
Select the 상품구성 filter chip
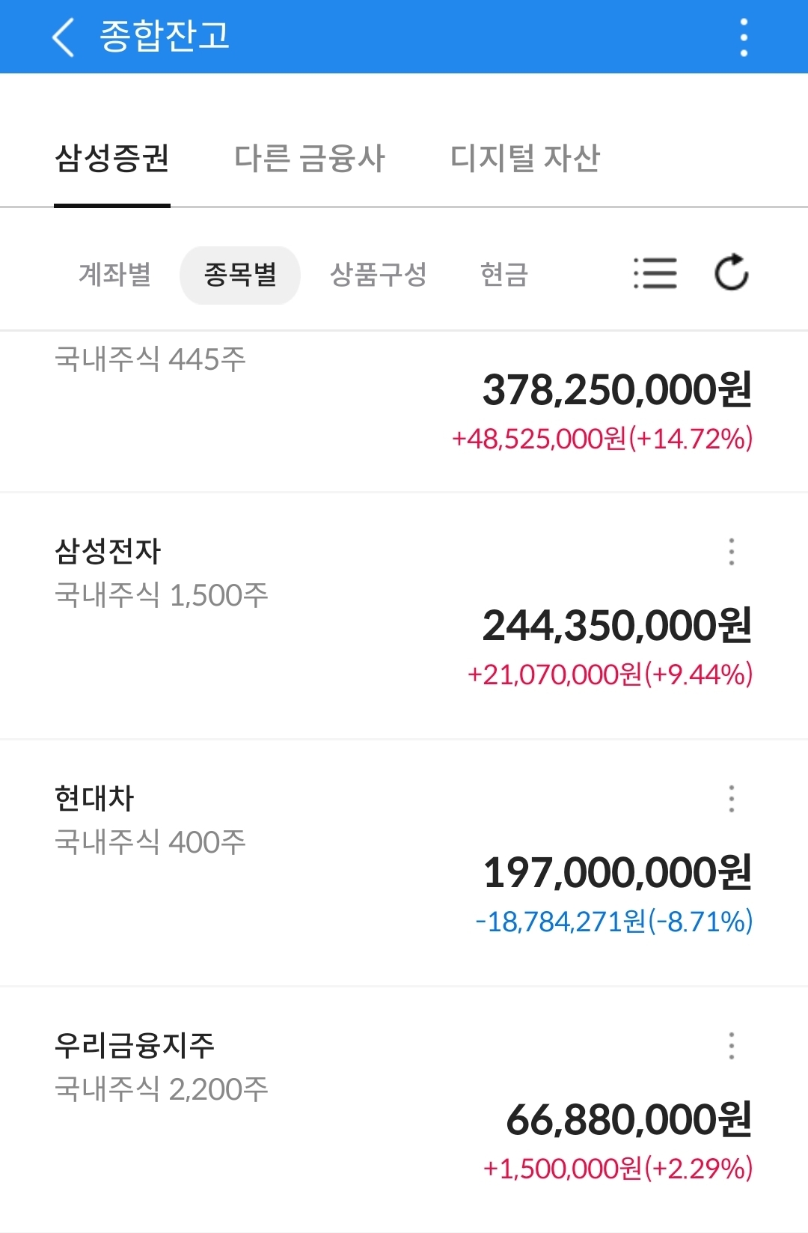click(x=378, y=275)
